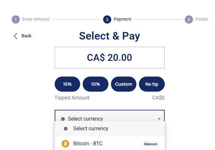Open the Custom tip button

point(124,84)
